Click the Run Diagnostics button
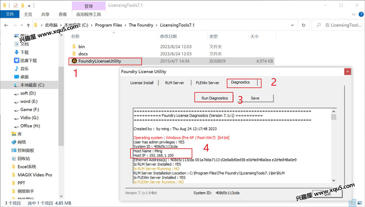This screenshot has width=365, height=207. (x=215, y=98)
